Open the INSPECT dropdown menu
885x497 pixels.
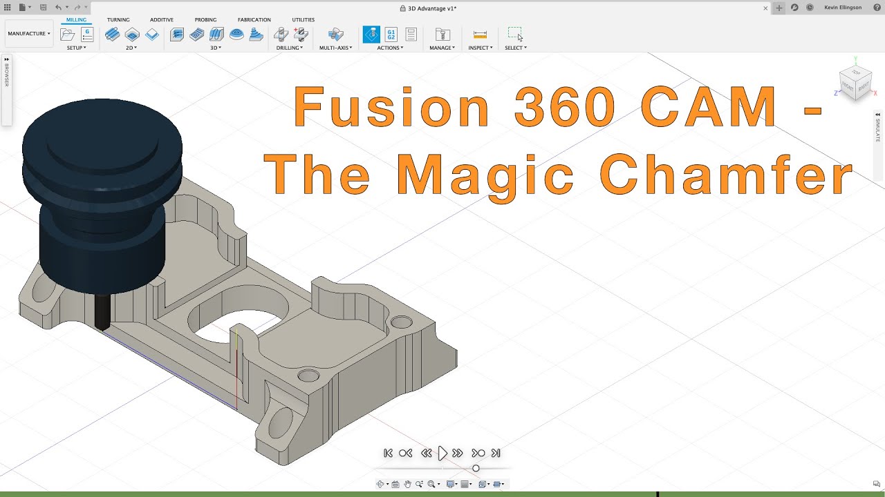tap(481, 48)
